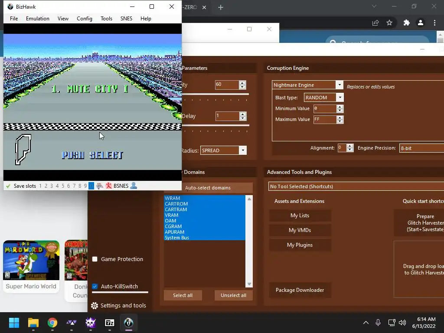444x333 pixels.
Task: Click the intensity value 60 stepper arrows
Action: pyautogui.click(x=242, y=85)
